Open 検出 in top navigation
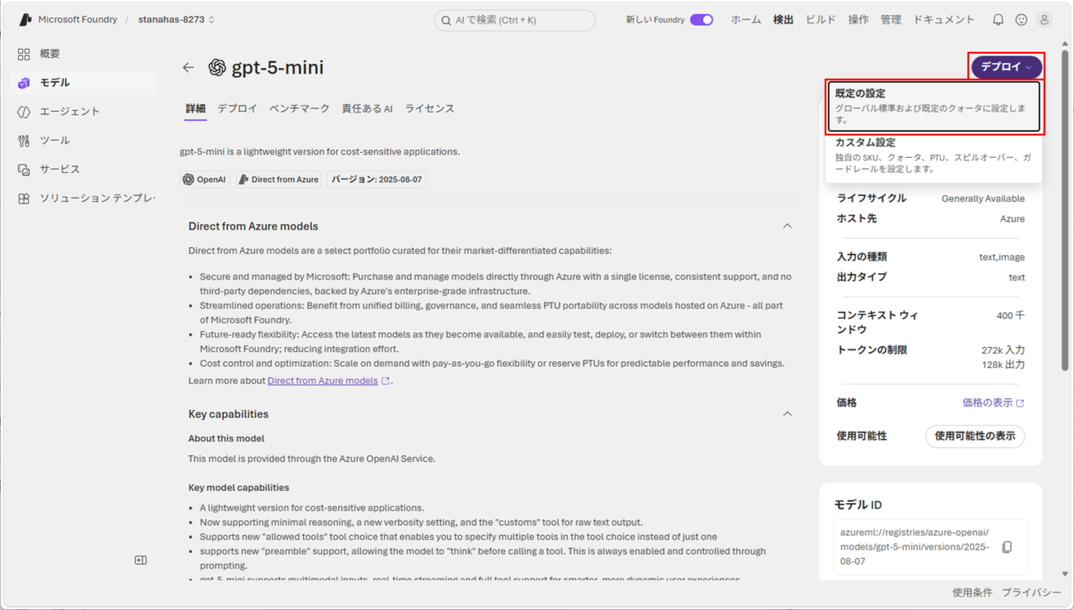1074x610 pixels. click(783, 20)
